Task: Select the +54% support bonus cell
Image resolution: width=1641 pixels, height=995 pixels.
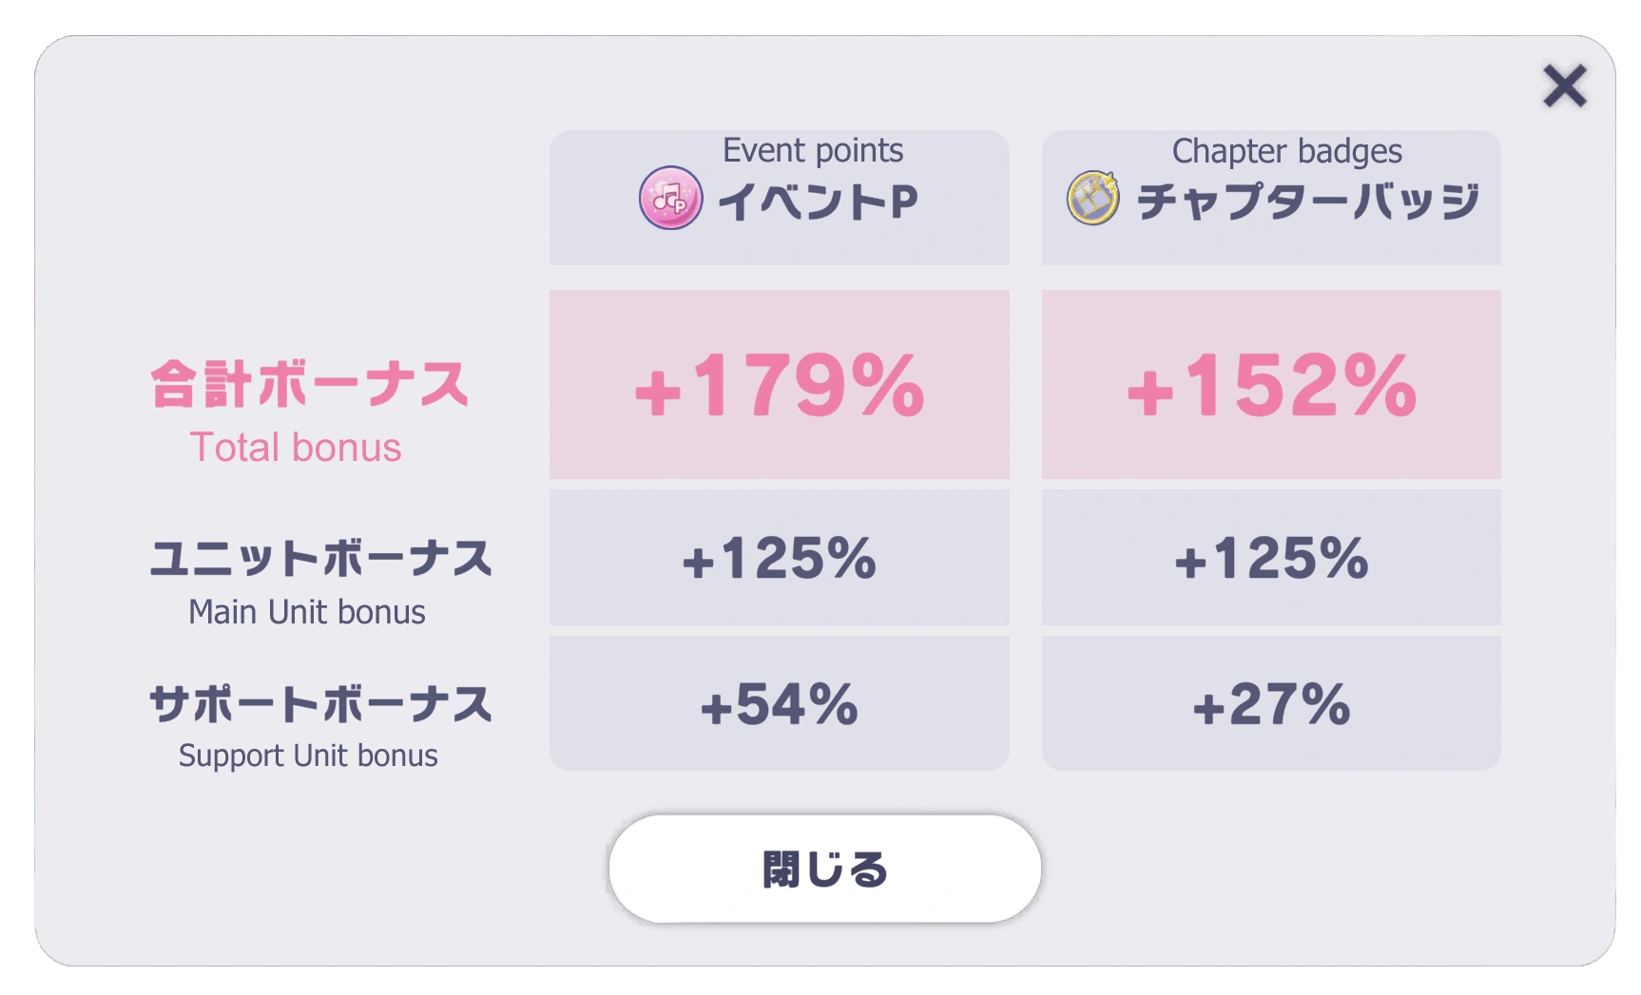Action: tap(779, 704)
